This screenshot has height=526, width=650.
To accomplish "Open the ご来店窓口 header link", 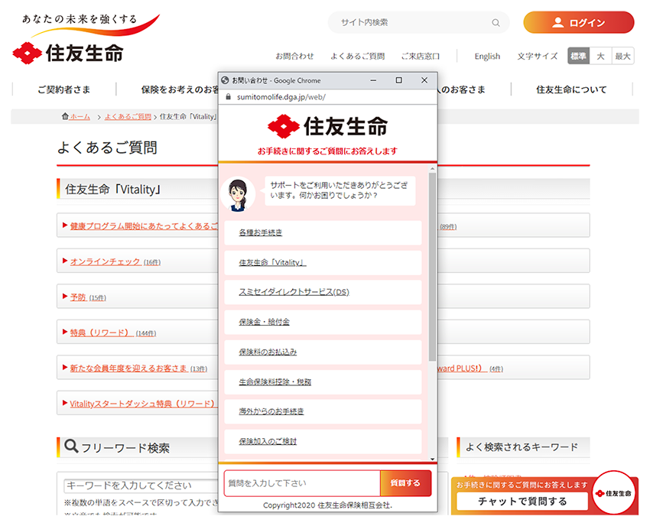I will coord(421,56).
